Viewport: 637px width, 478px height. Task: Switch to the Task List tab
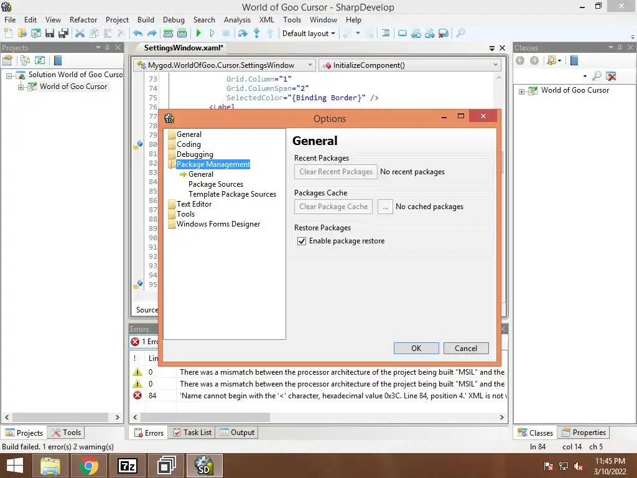[192, 433]
